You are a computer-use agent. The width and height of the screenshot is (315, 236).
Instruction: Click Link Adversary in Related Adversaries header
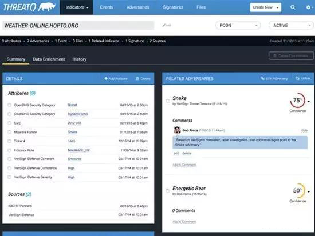tap(274, 78)
